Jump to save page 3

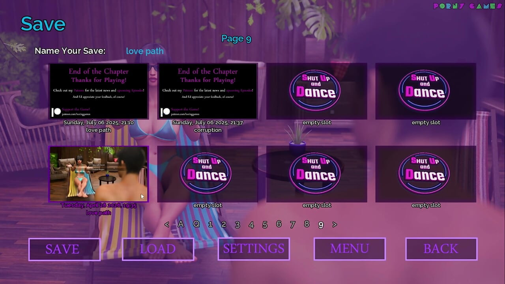point(237,225)
